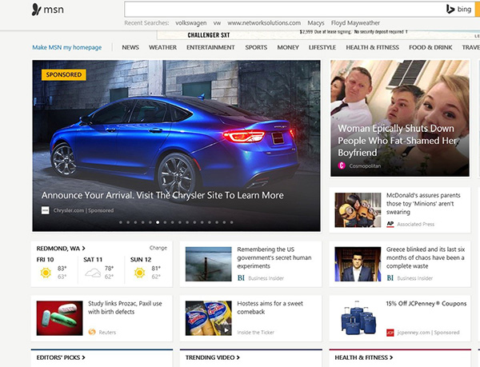Open Trending Video section chevron
Viewport: 480px width, 367px height.
[238, 357]
